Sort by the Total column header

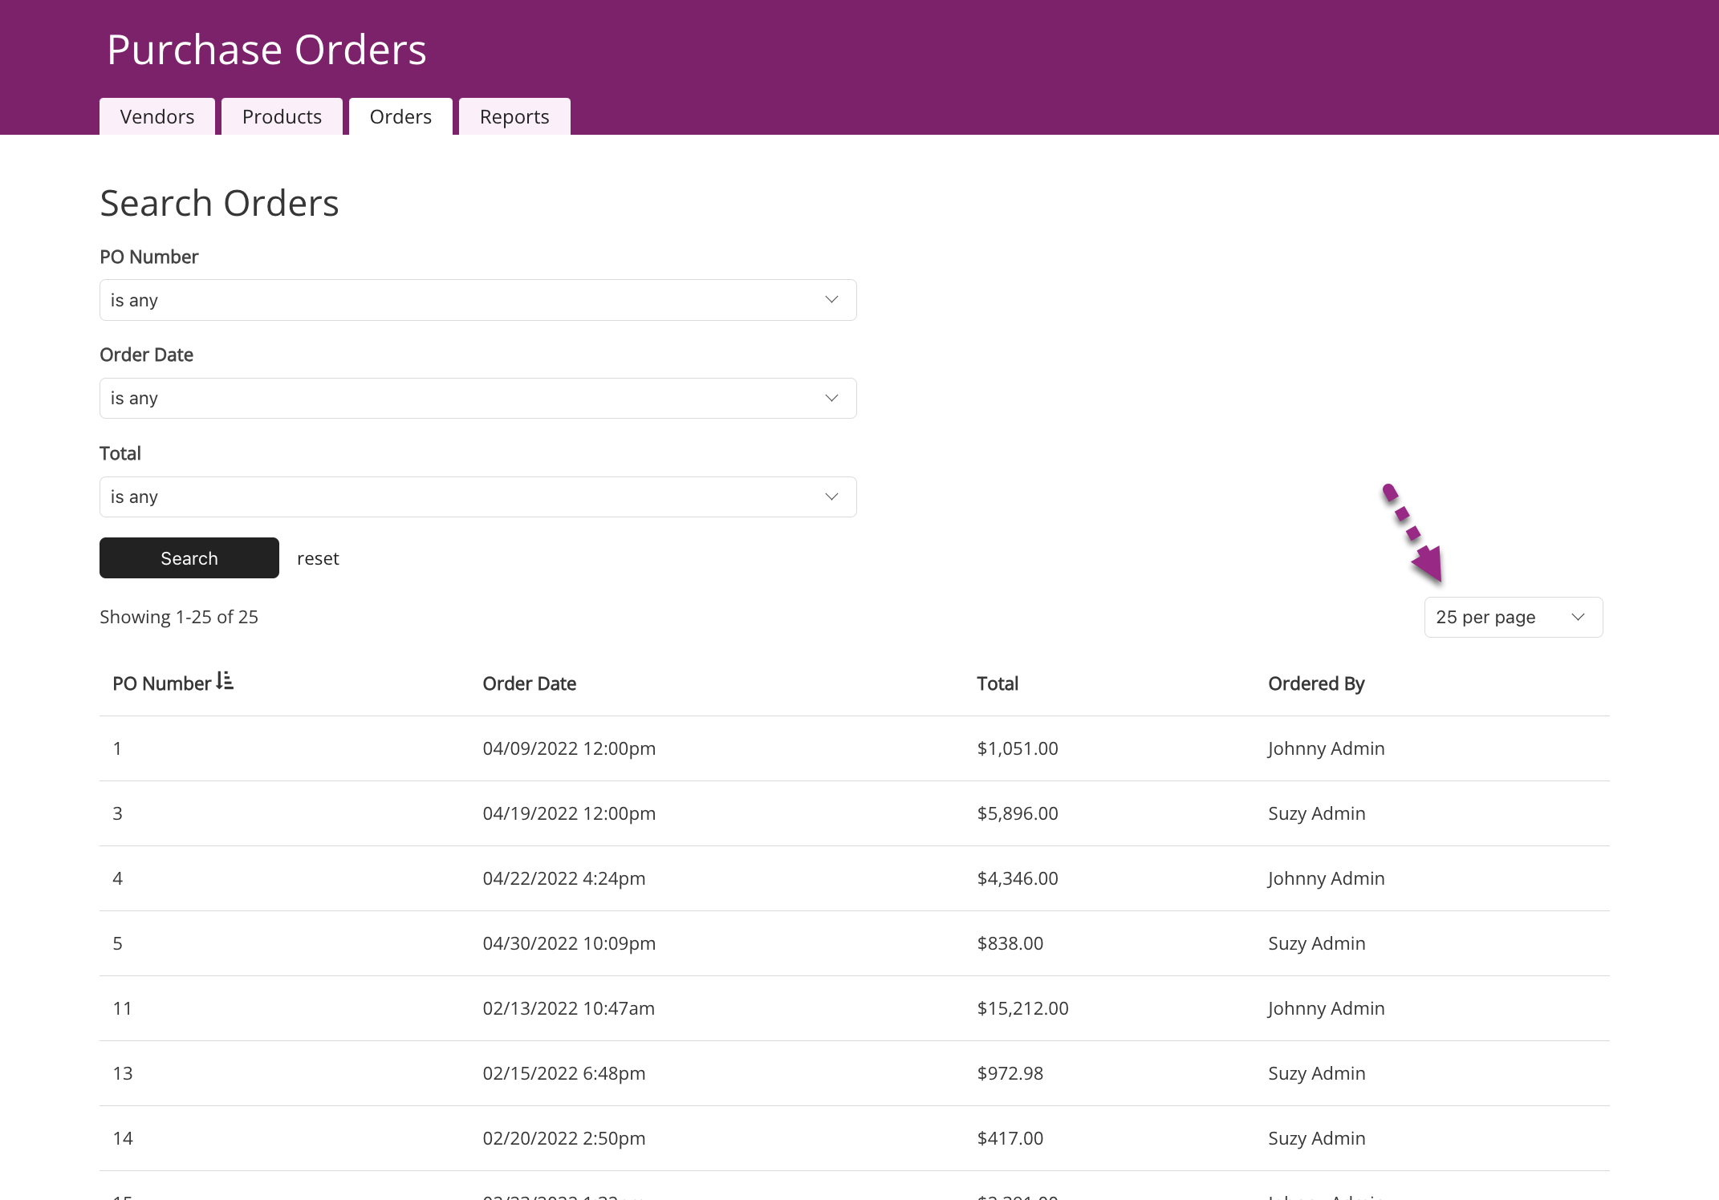tap(998, 683)
